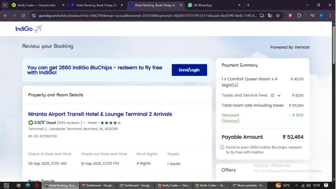
Task: Open the Chrome icon pinned in taskbar
Action: coord(19,185)
